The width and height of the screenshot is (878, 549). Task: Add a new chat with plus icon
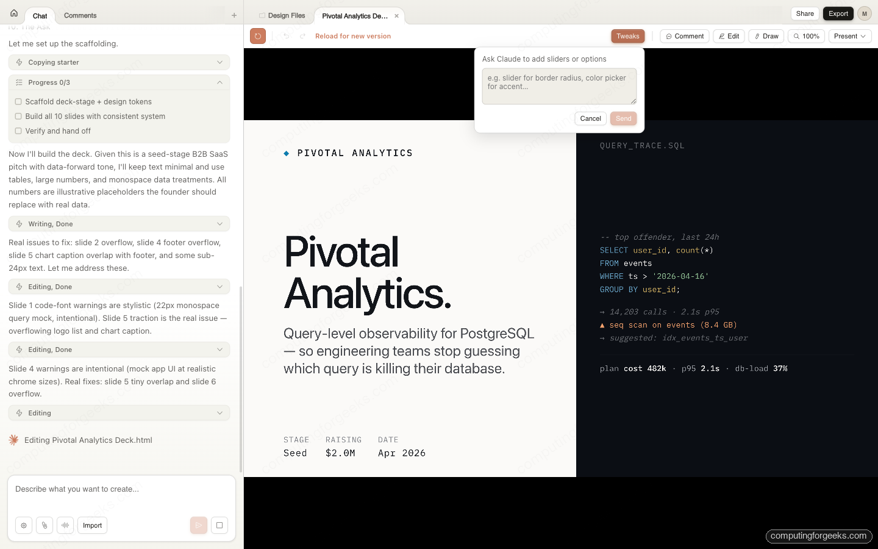[x=234, y=15]
